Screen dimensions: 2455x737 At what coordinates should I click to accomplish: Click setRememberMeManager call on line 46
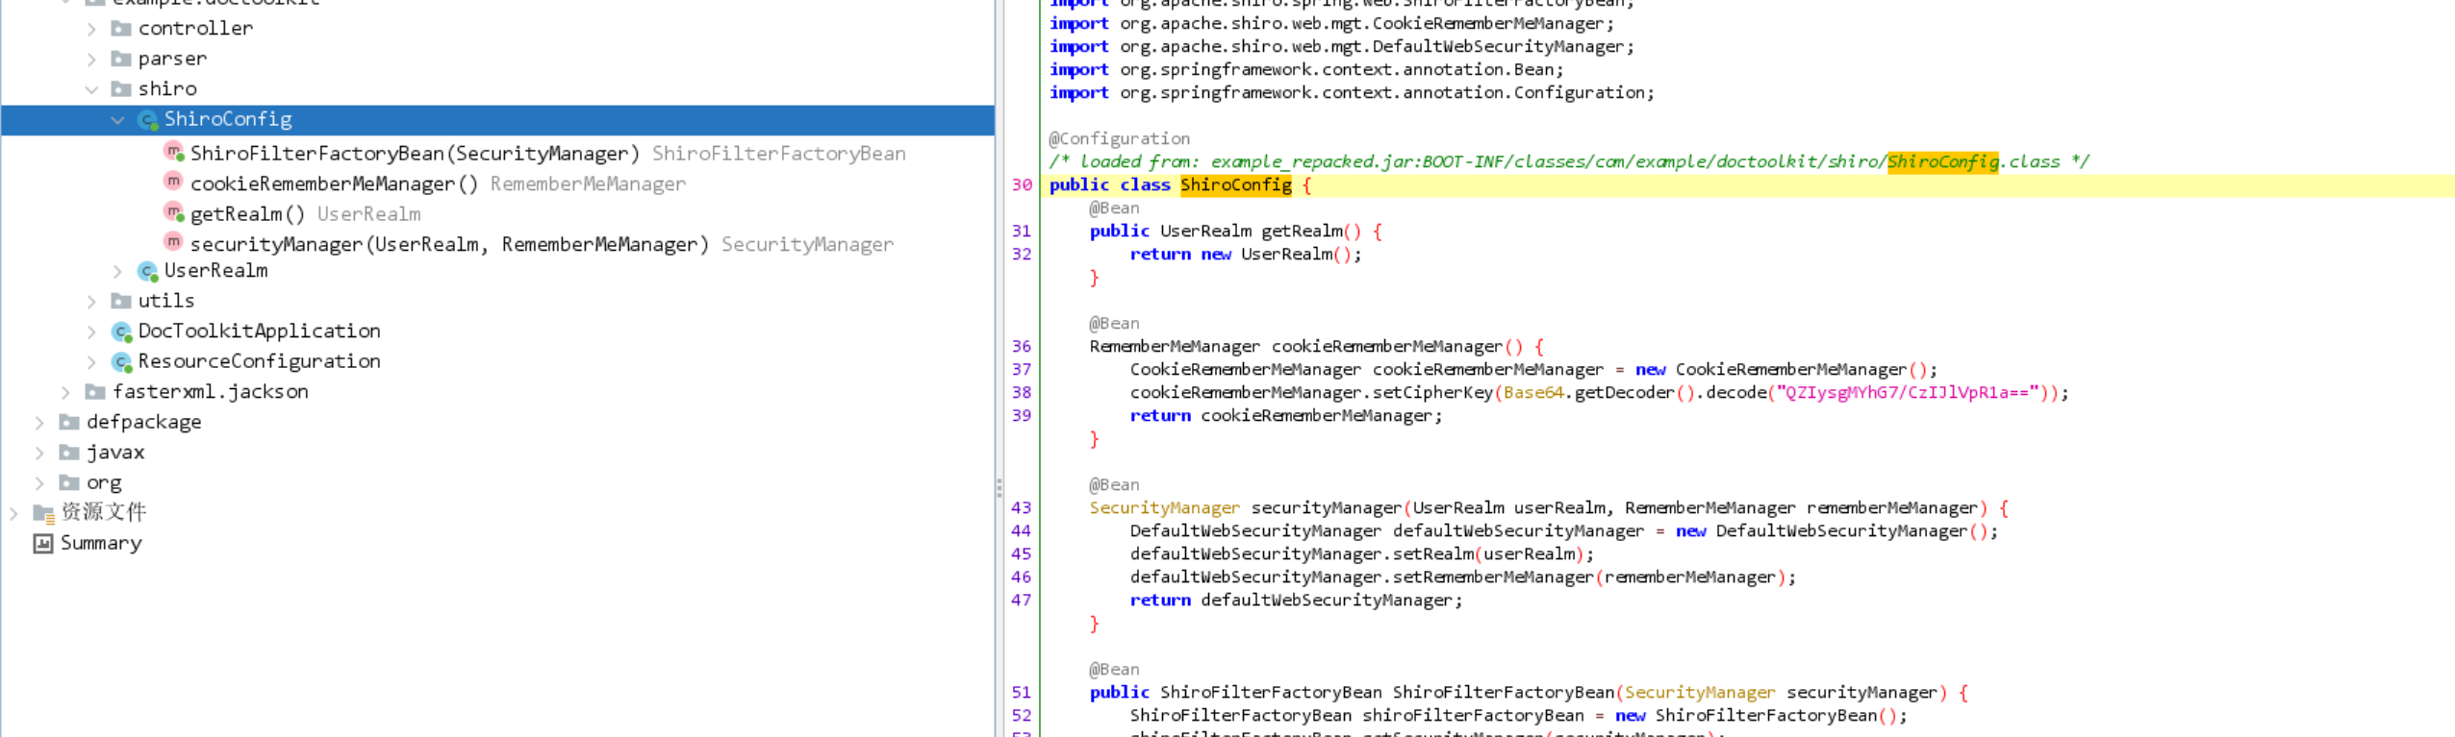(1493, 577)
